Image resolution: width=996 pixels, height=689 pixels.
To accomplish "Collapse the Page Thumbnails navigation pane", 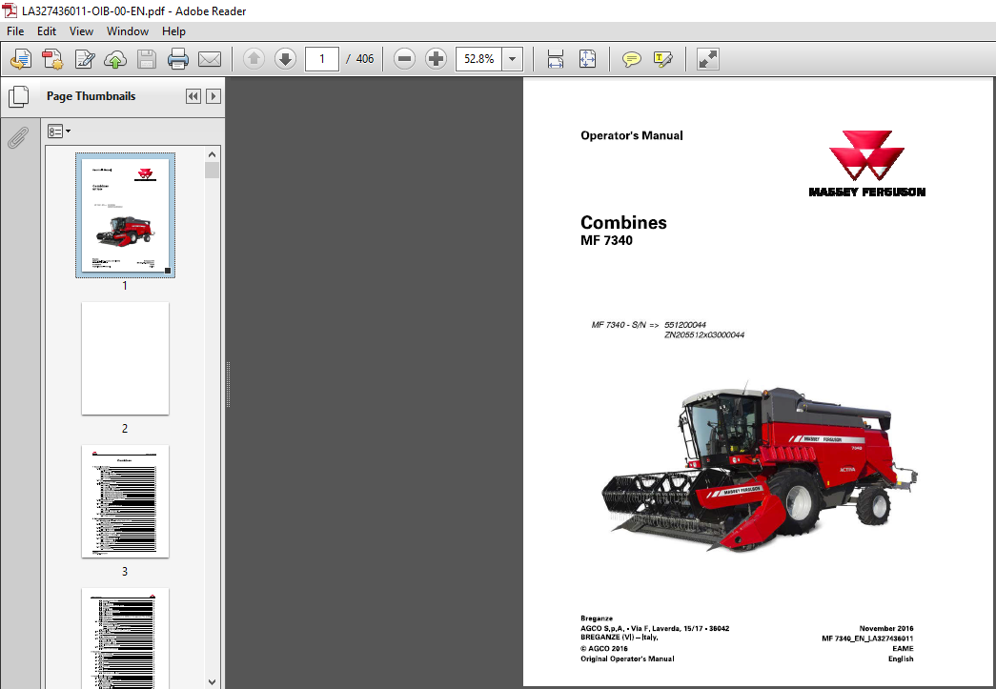I will point(193,96).
